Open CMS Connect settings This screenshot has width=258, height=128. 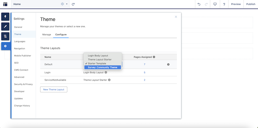pos(21,70)
